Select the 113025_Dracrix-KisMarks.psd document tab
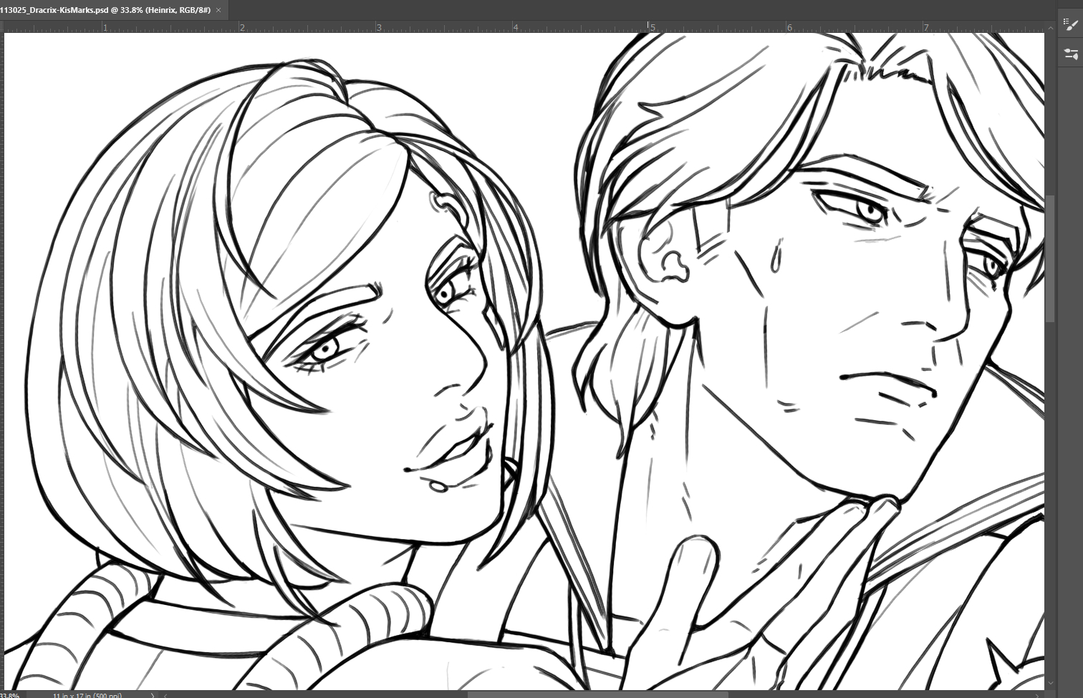Screen dimensions: 1083x698 pos(107,10)
